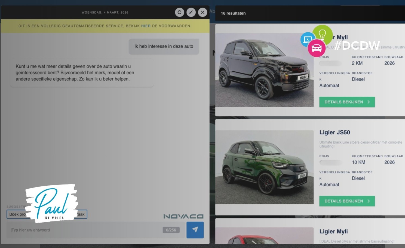
Task: Click the '16 resultaten' count
Action: pos(233,13)
